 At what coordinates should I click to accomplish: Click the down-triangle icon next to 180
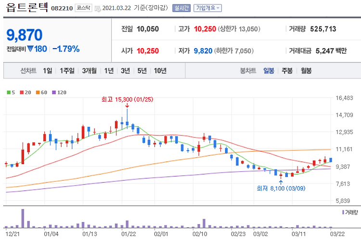point(30,49)
